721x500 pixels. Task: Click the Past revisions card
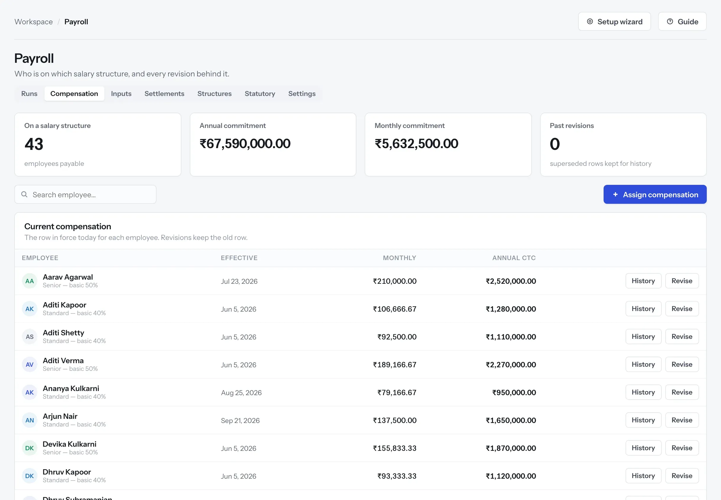point(623,145)
